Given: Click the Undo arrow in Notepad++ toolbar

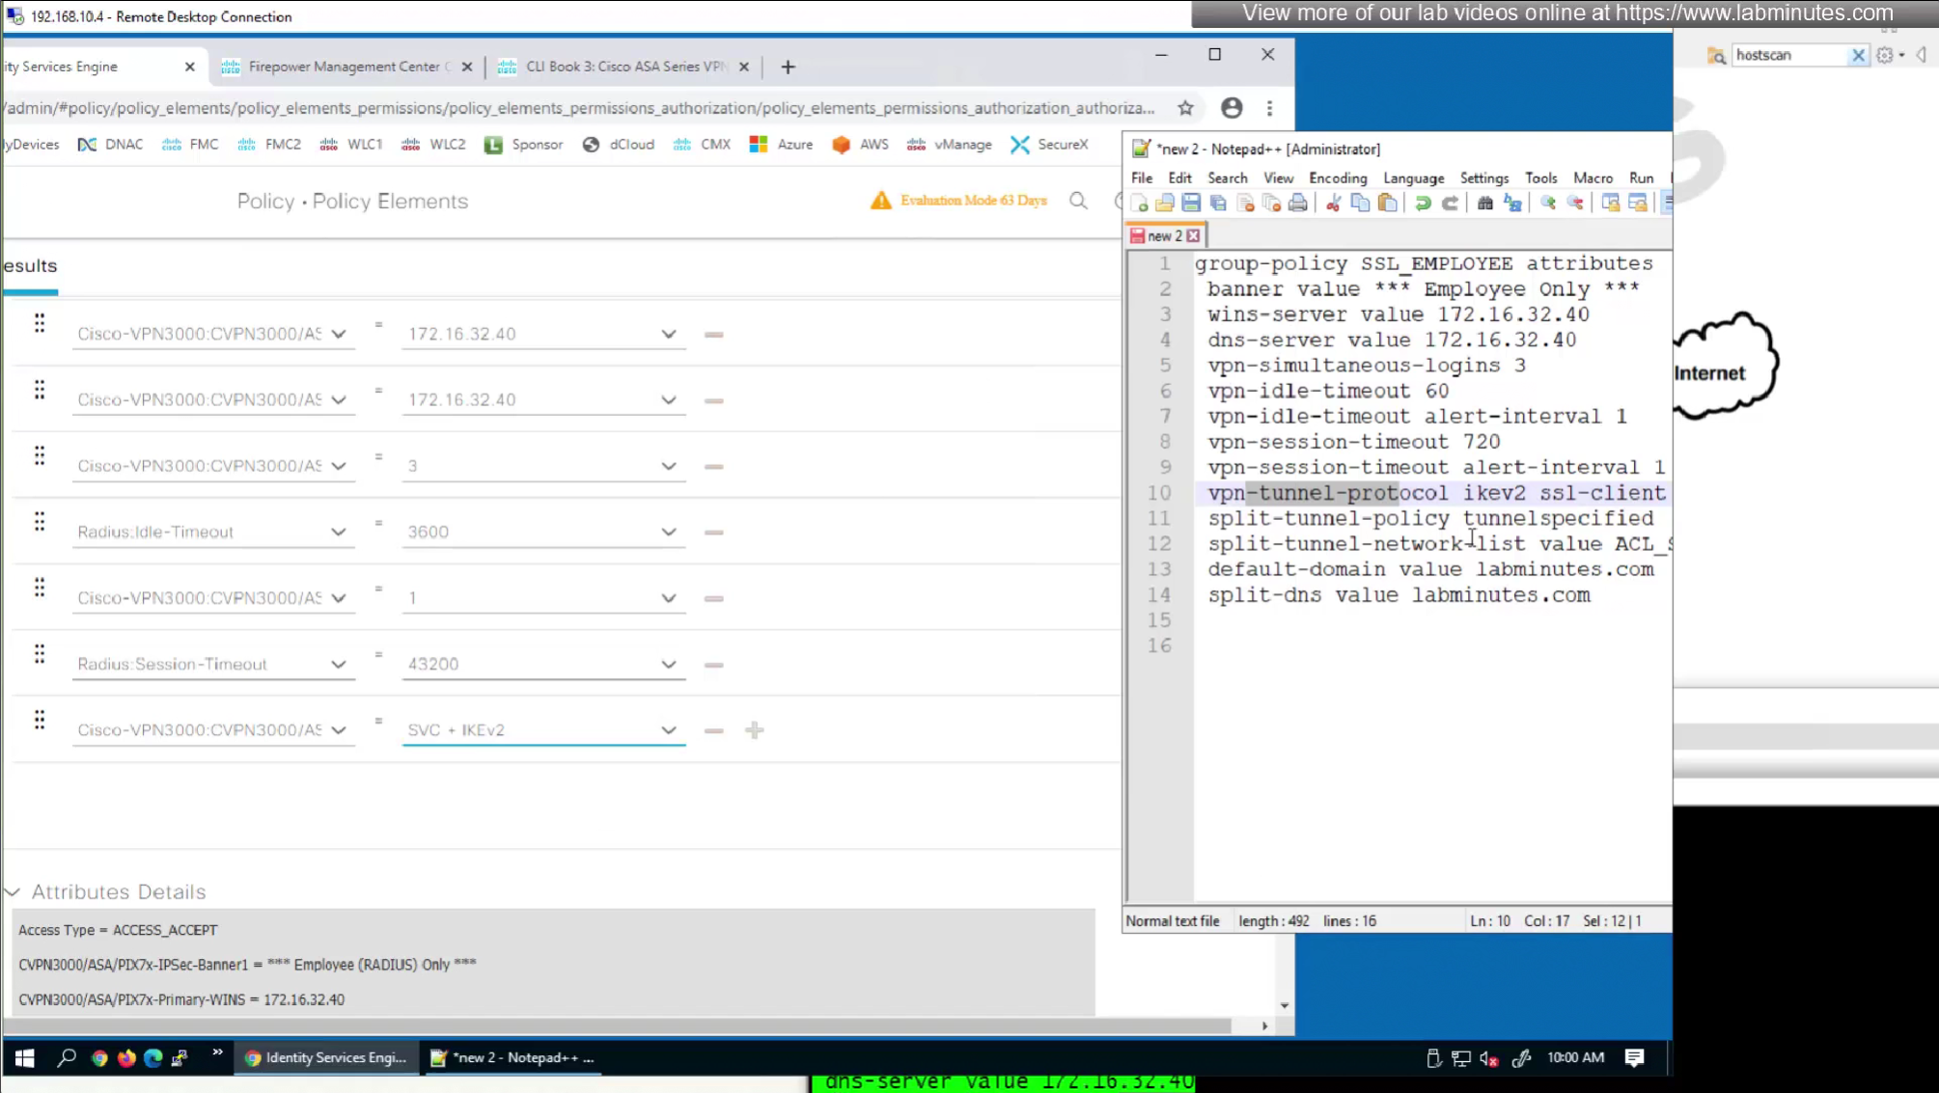Looking at the screenshot, I should 1423,203.
